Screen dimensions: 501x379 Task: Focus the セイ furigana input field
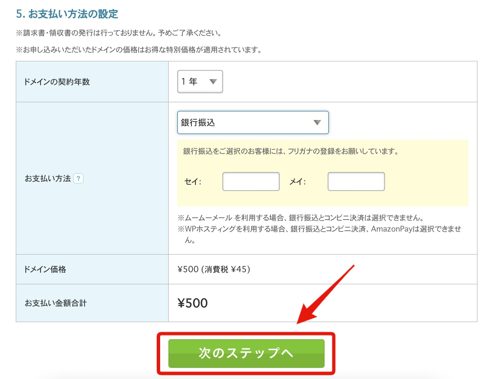[251, 181]
